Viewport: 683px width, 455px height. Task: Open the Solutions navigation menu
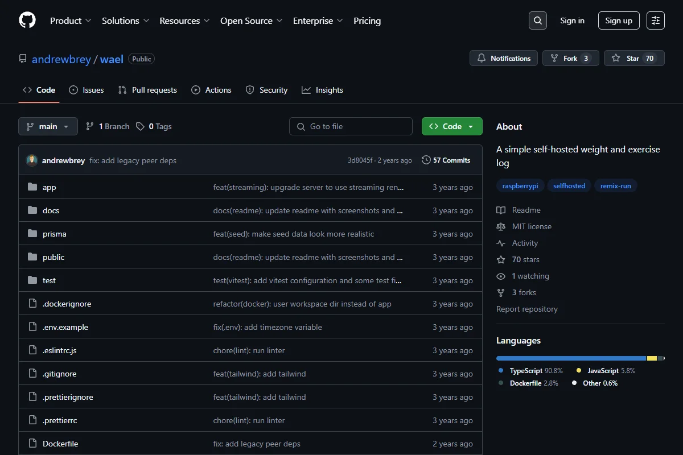[x=126, y=20]
